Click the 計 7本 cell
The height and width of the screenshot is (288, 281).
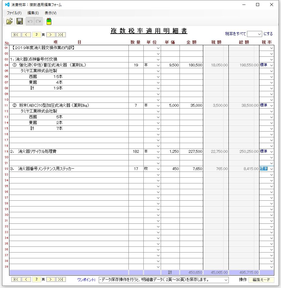(x=69, y=129)
